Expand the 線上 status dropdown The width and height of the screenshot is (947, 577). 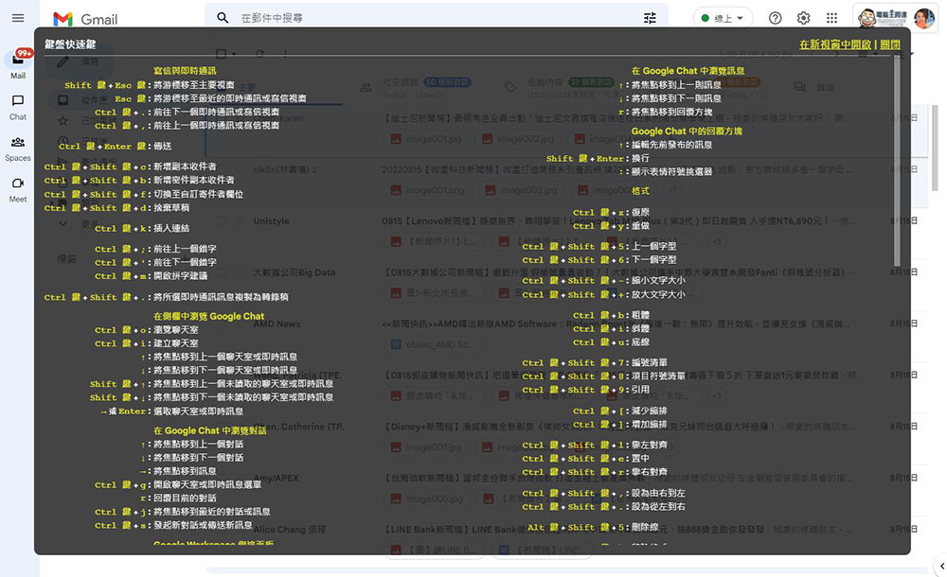723,18
